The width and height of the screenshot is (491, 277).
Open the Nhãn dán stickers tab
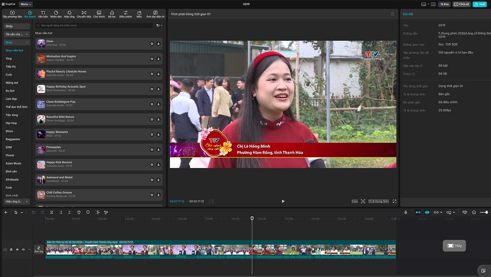click(x=56, y=14)
